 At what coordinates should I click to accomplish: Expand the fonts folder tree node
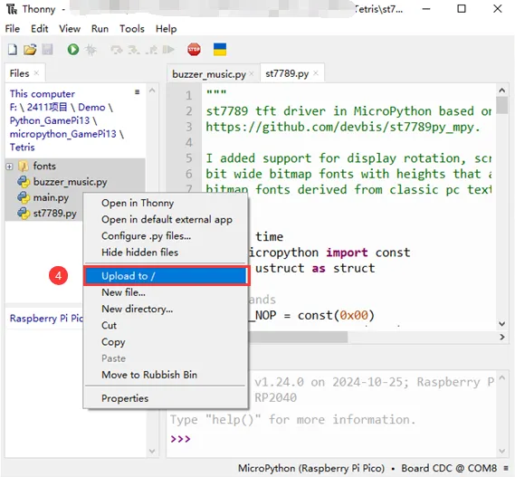[9, 167]
